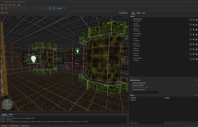The width and height of the screenshot is (198, 127).
Task: Open the View menu
Action: click(10, 5)
